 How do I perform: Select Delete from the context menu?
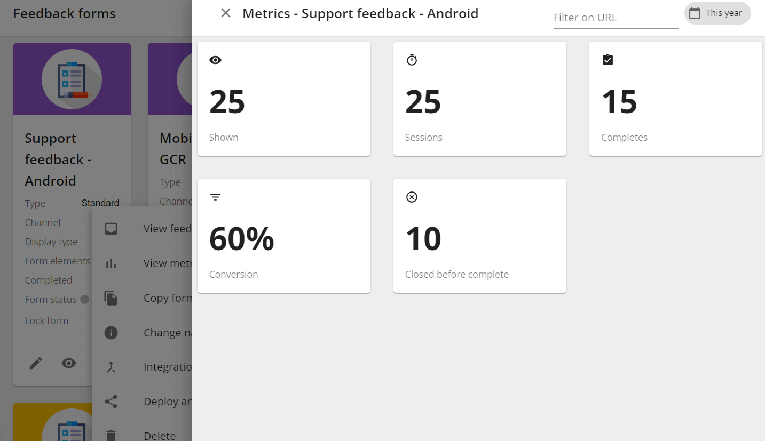pyautogui.click(x=159, y=435)
